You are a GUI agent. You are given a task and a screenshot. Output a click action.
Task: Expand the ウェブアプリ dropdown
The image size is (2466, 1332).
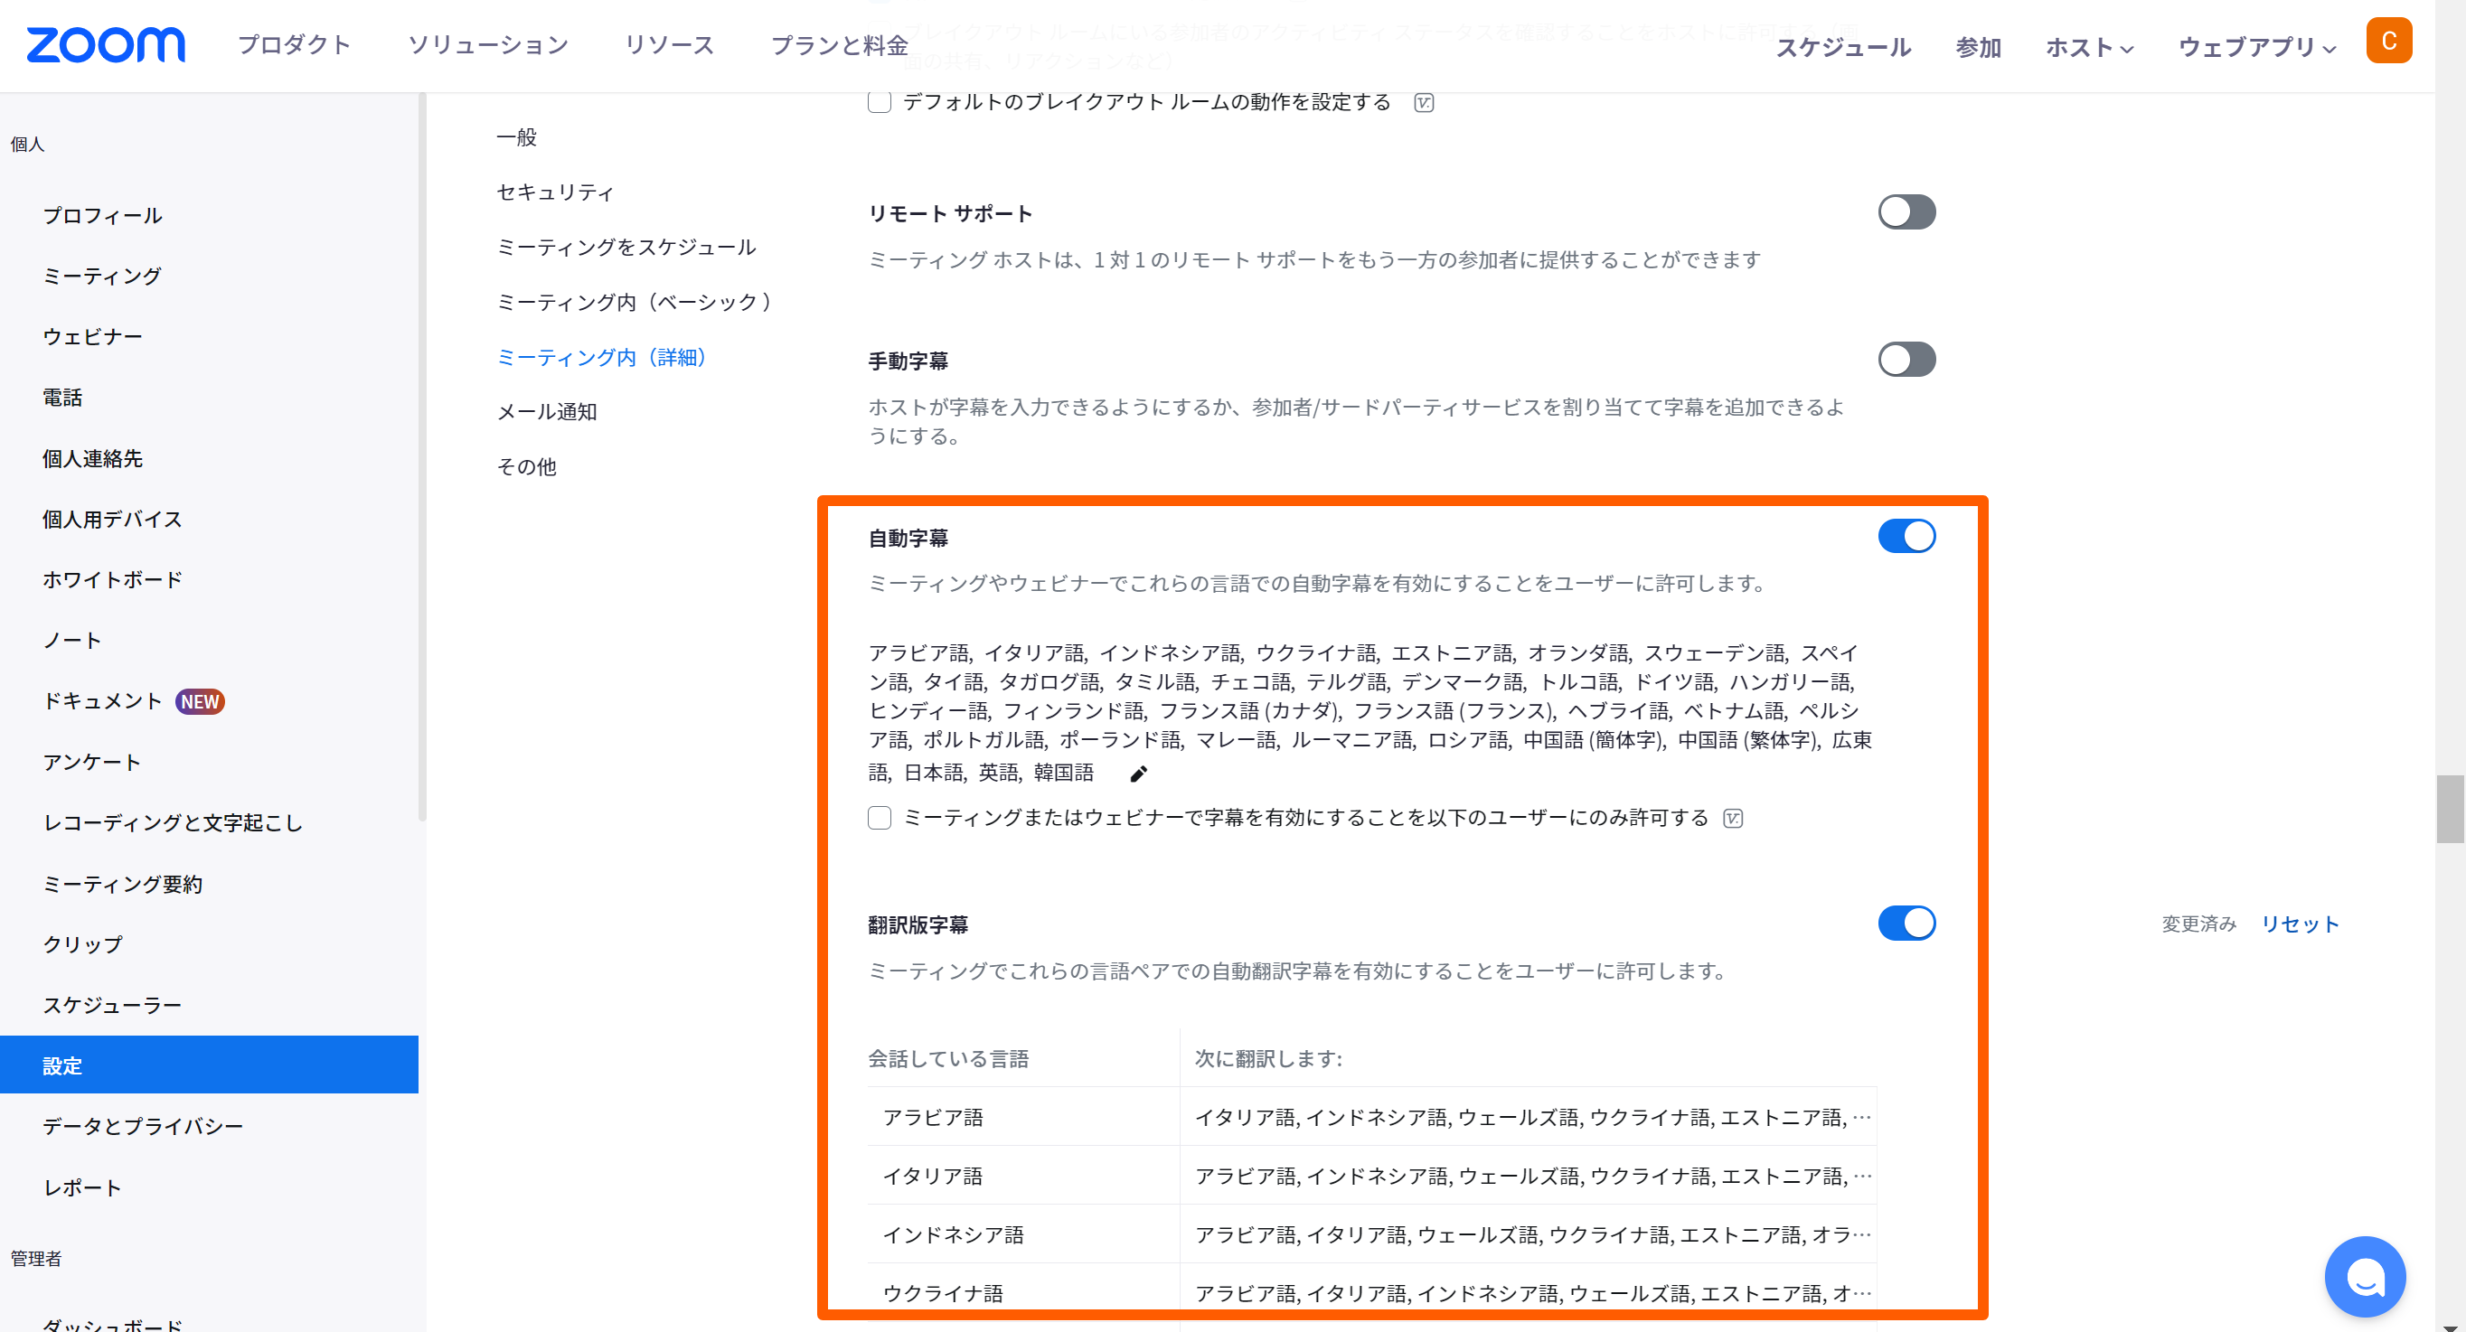tap(2255, 47)
